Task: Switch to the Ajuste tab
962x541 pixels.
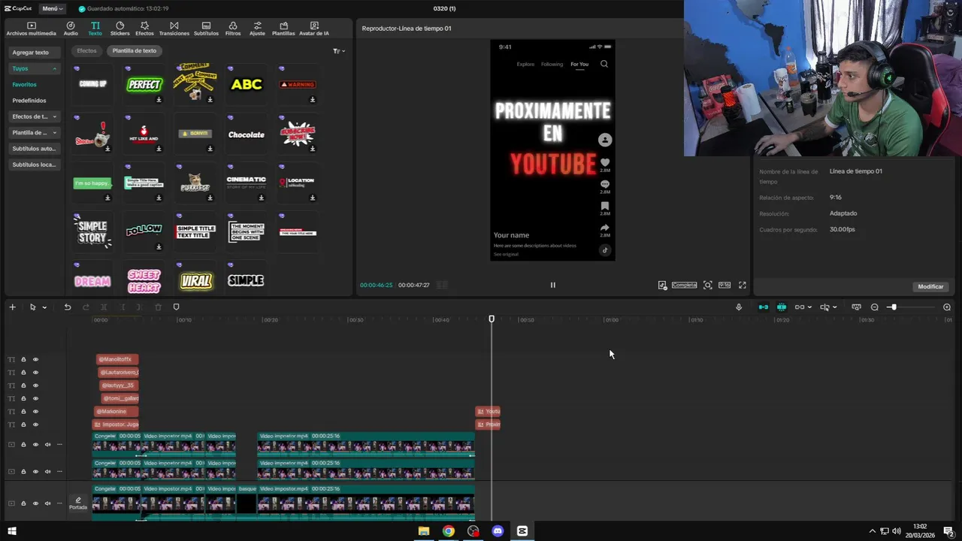Action: [x=257, y=29]
